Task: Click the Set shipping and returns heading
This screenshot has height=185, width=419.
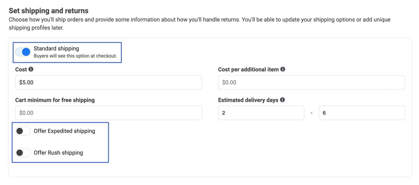Action: [48, 11]
